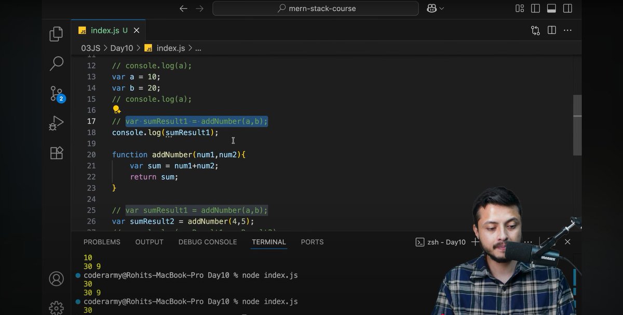The image size is (623, 315).
Task: Open the Accounts menu in activity bar
Action: [x=56, y=279]
